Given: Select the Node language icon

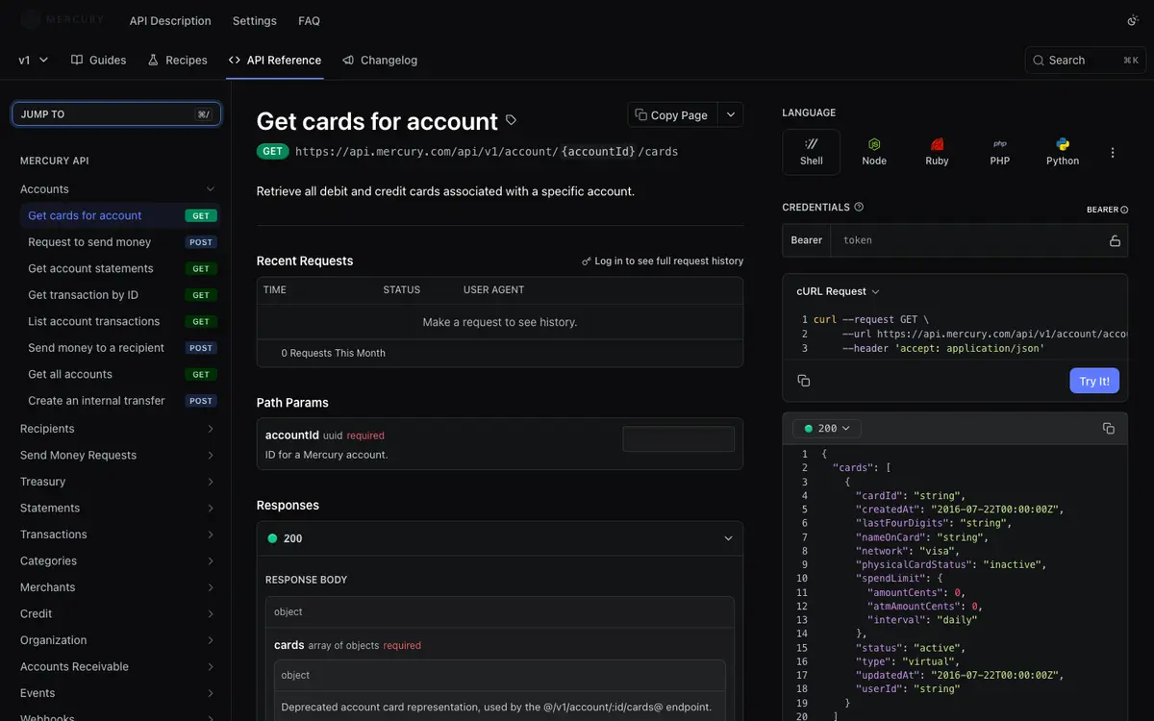Looking at the screenshot, I should pos(874,152).
